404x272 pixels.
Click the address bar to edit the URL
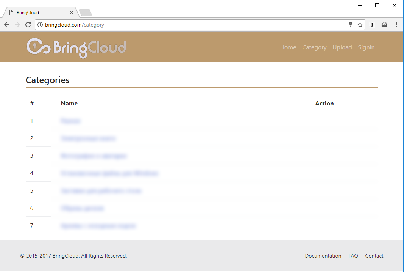(x=151, y=24)
